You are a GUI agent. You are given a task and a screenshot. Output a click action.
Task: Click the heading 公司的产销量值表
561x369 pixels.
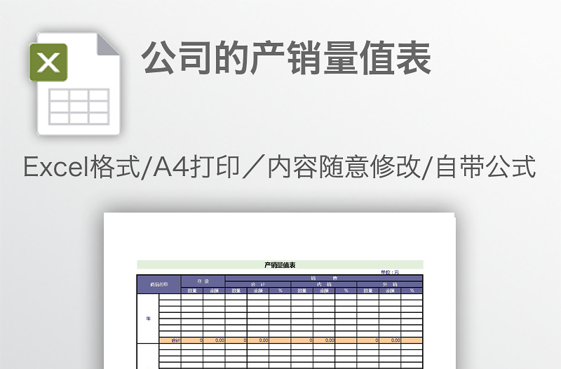pyautogui.click(x=287, y=58)
